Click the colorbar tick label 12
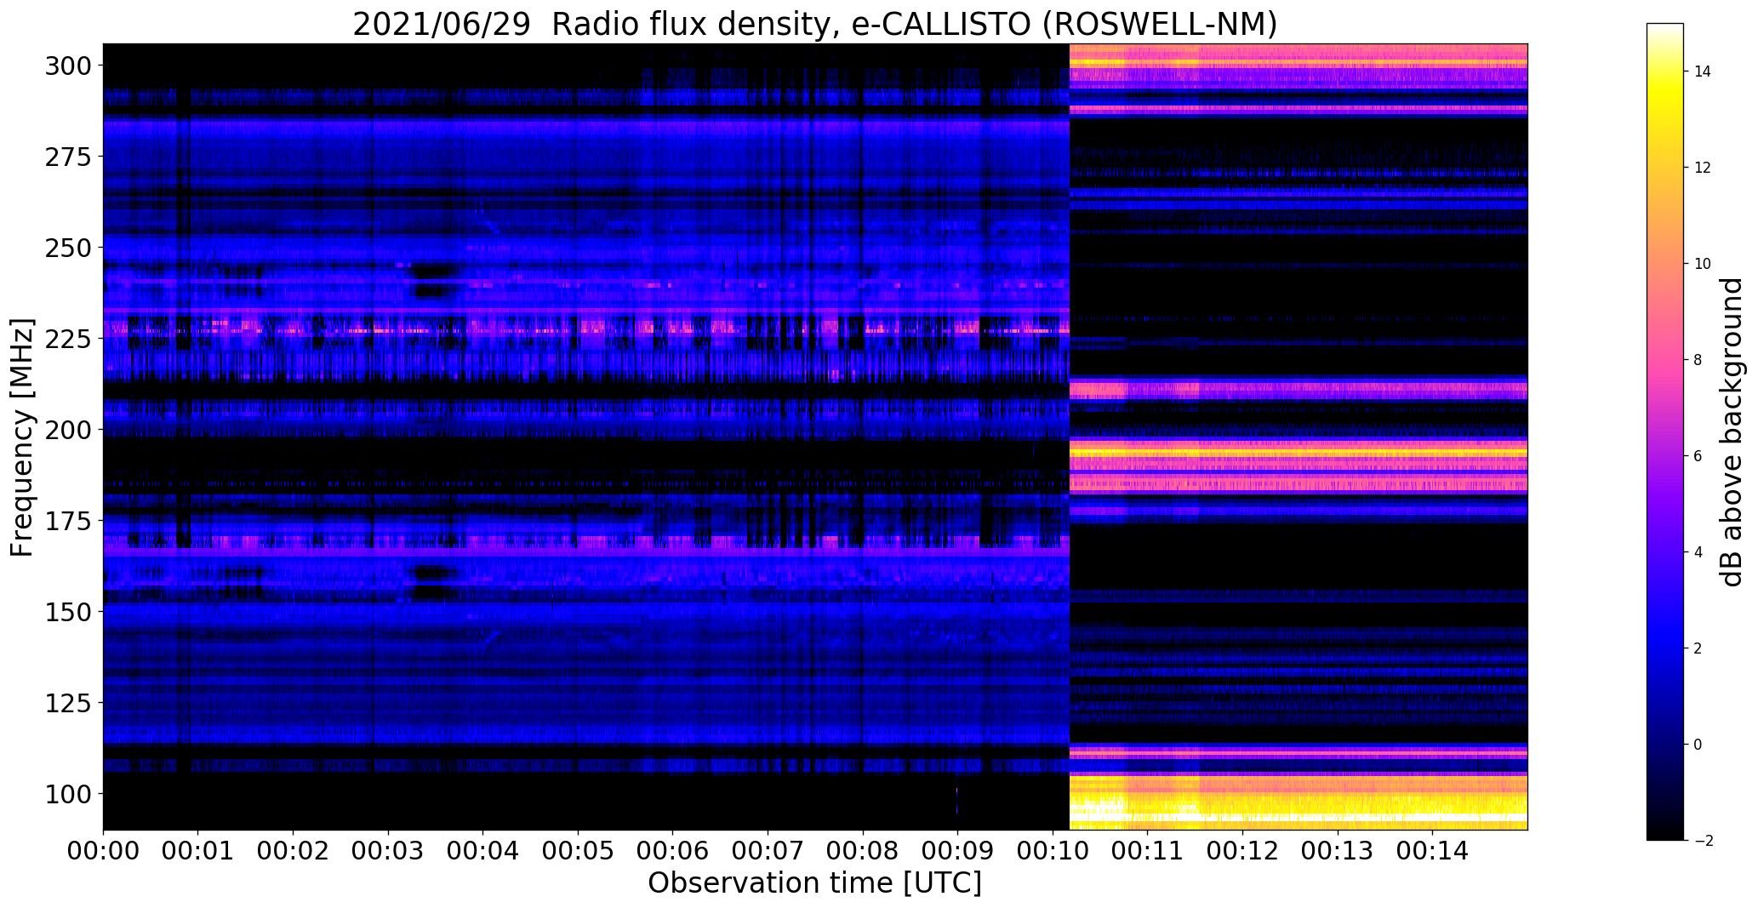 [x=1703, y=168]
